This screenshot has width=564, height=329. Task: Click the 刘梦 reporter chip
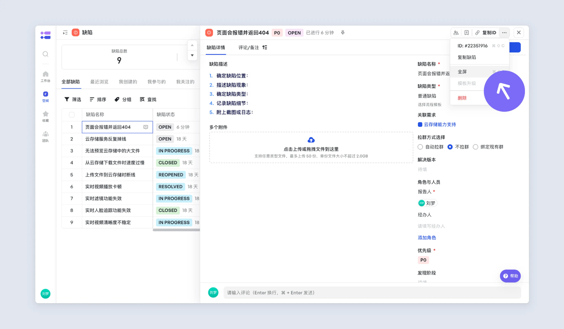427,203
